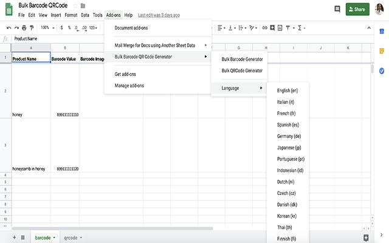Click the Add-ons menu
Viewport: 389px width, 243px height.
coord(114,15)
